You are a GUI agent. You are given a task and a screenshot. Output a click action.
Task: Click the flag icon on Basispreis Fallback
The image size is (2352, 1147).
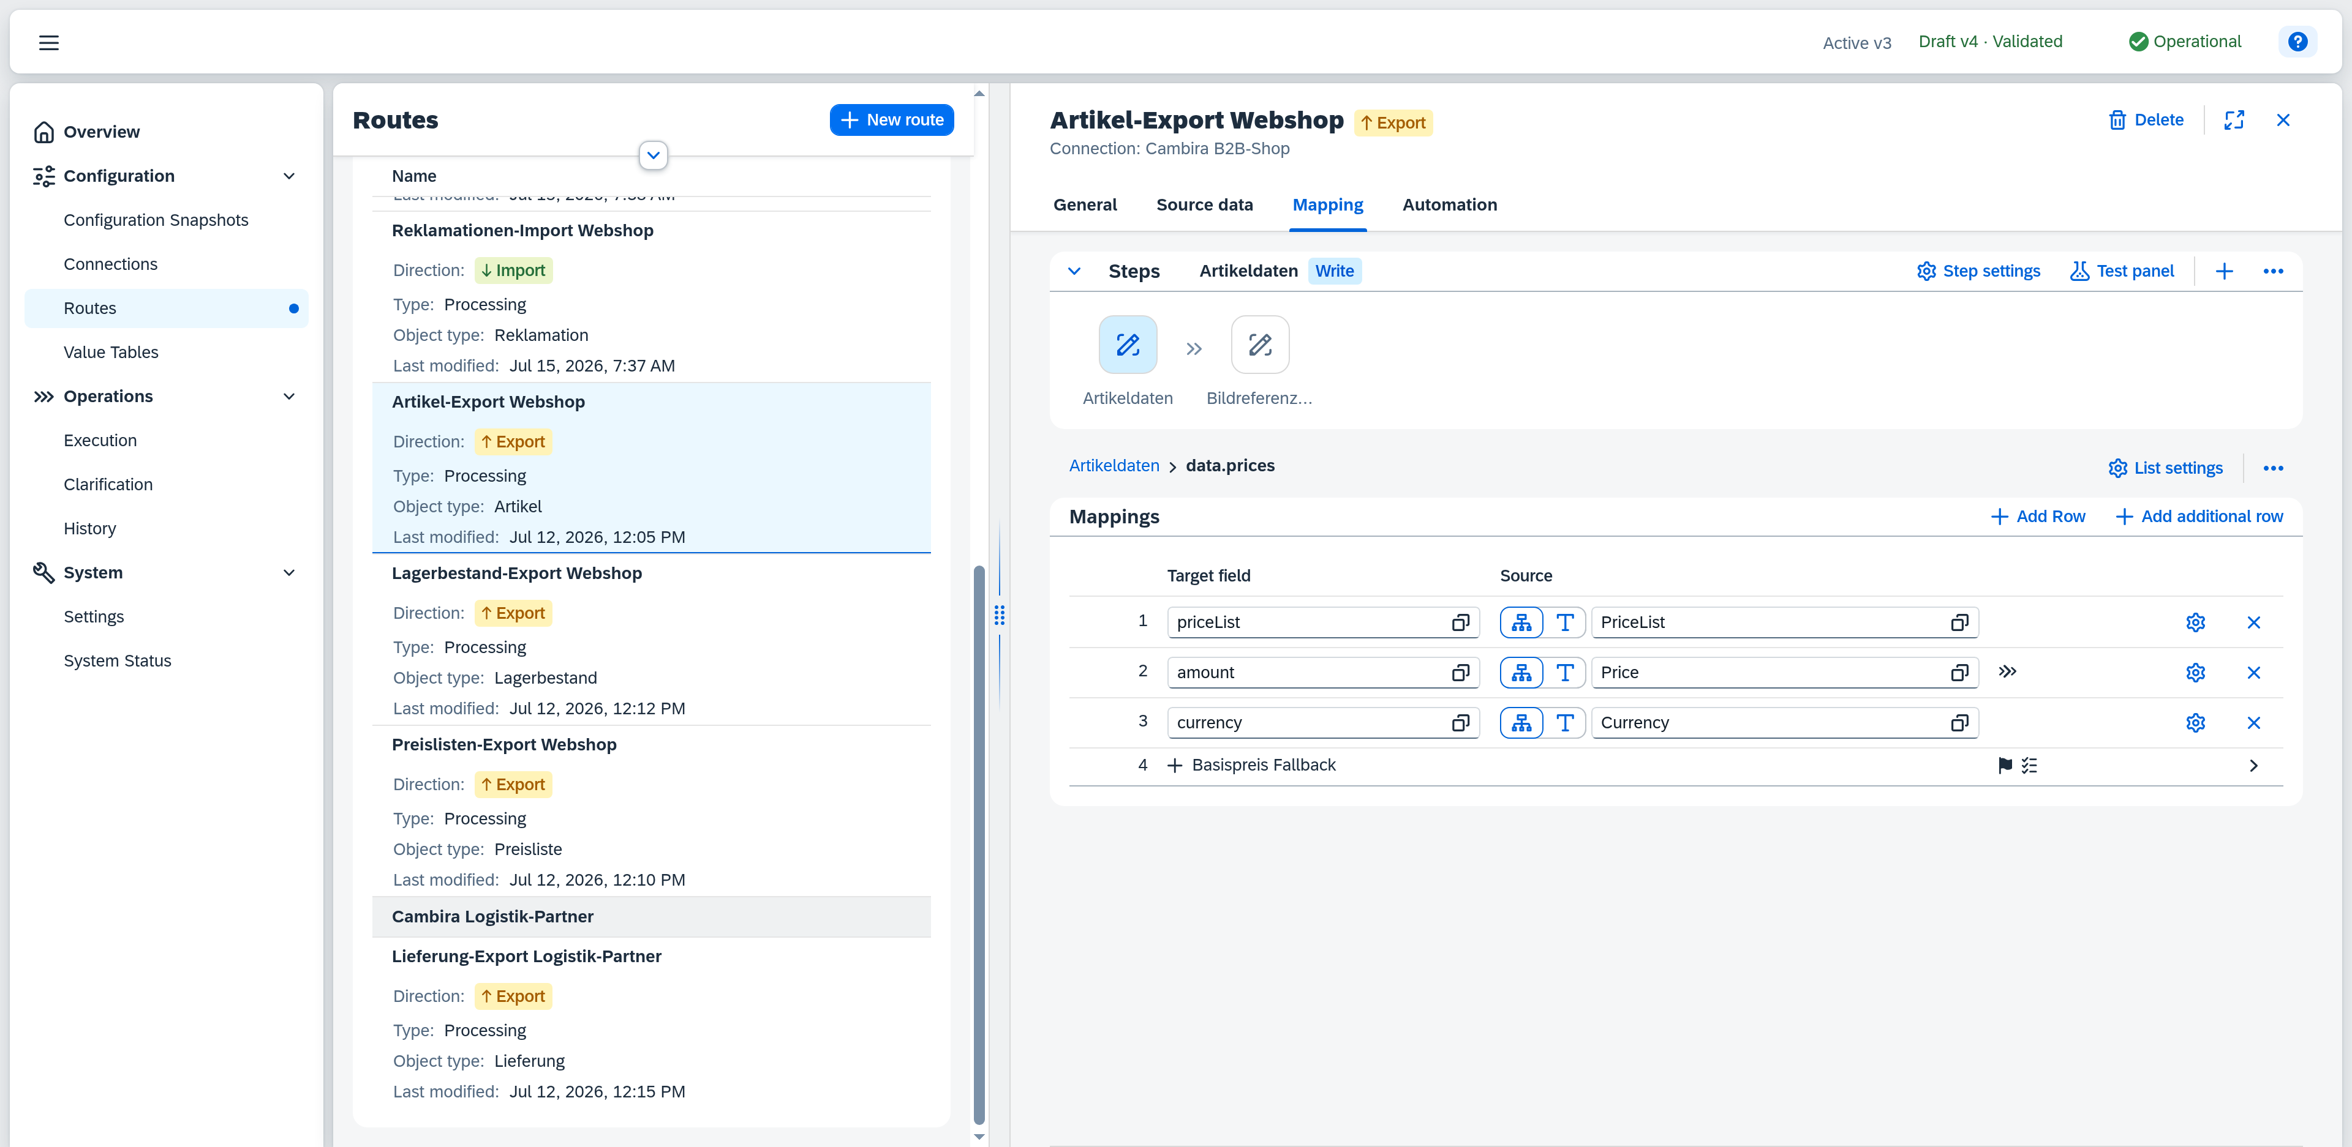click(2004, 766)
